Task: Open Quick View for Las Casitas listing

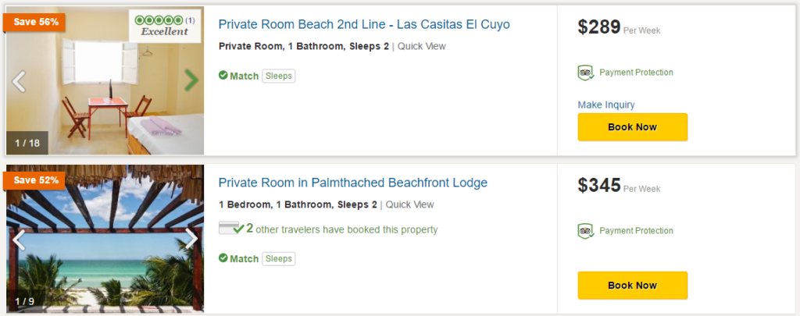Action: (421, 46)
